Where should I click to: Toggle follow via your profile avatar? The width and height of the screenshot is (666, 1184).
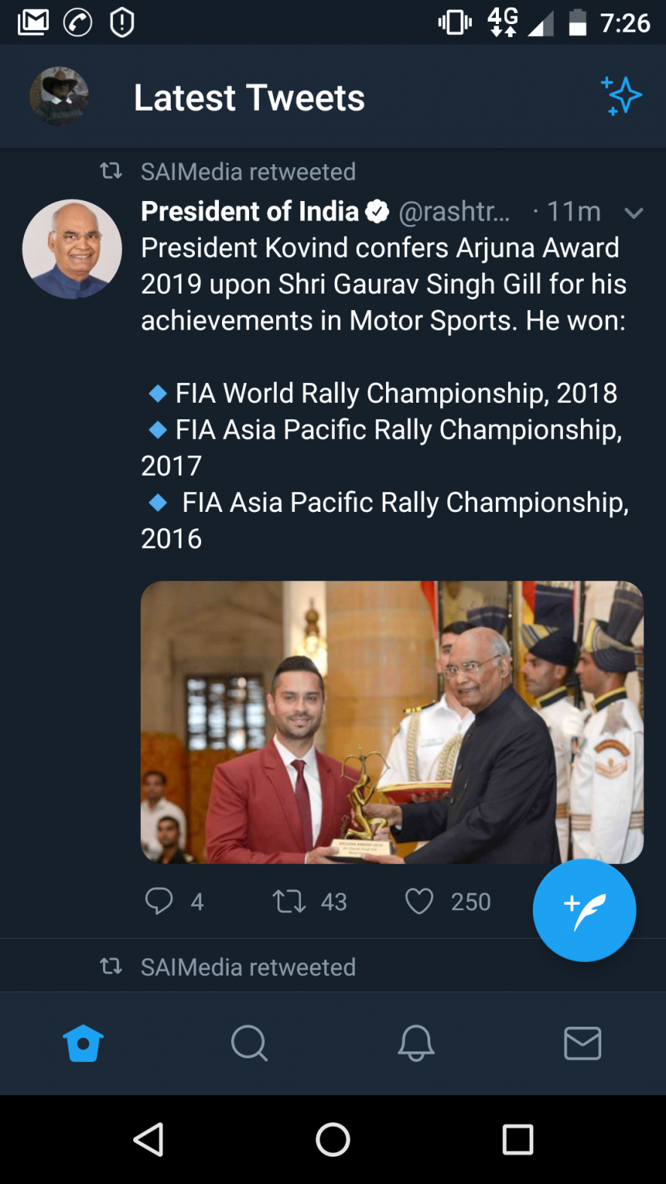(x=59, y=96)
